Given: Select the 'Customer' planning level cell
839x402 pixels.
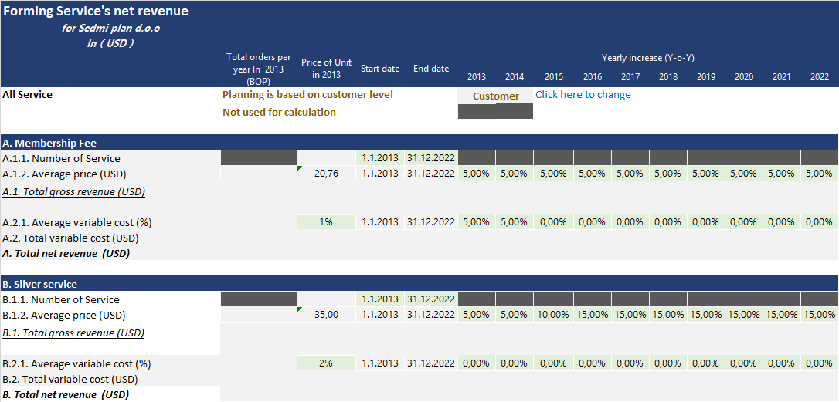Looking at the screenshot, I should click(x=495, y=96).
